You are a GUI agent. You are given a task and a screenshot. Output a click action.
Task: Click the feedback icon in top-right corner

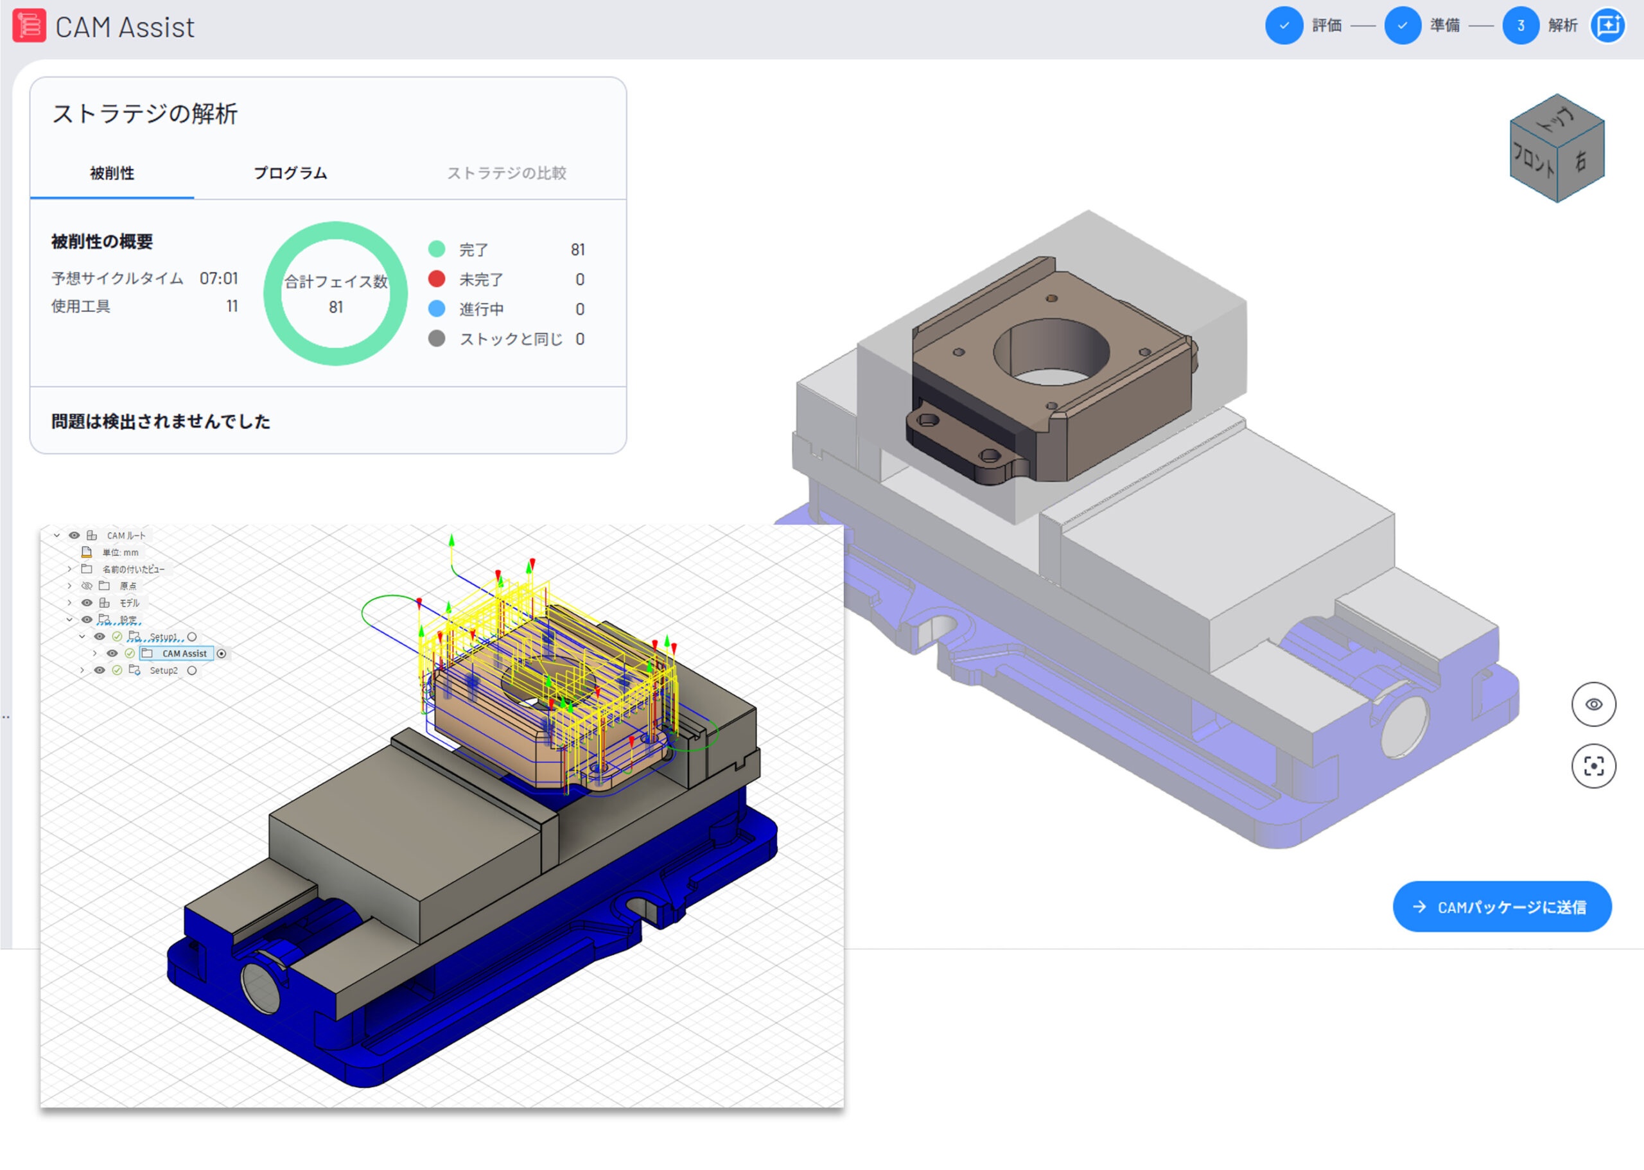tap(1607, 26)
